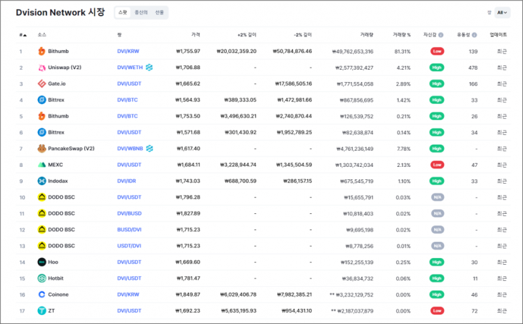Image resolution: width=523 pixels, height=324 pixels.
Task: Click the DODO BSC logo in row 13
Action: 42,246
